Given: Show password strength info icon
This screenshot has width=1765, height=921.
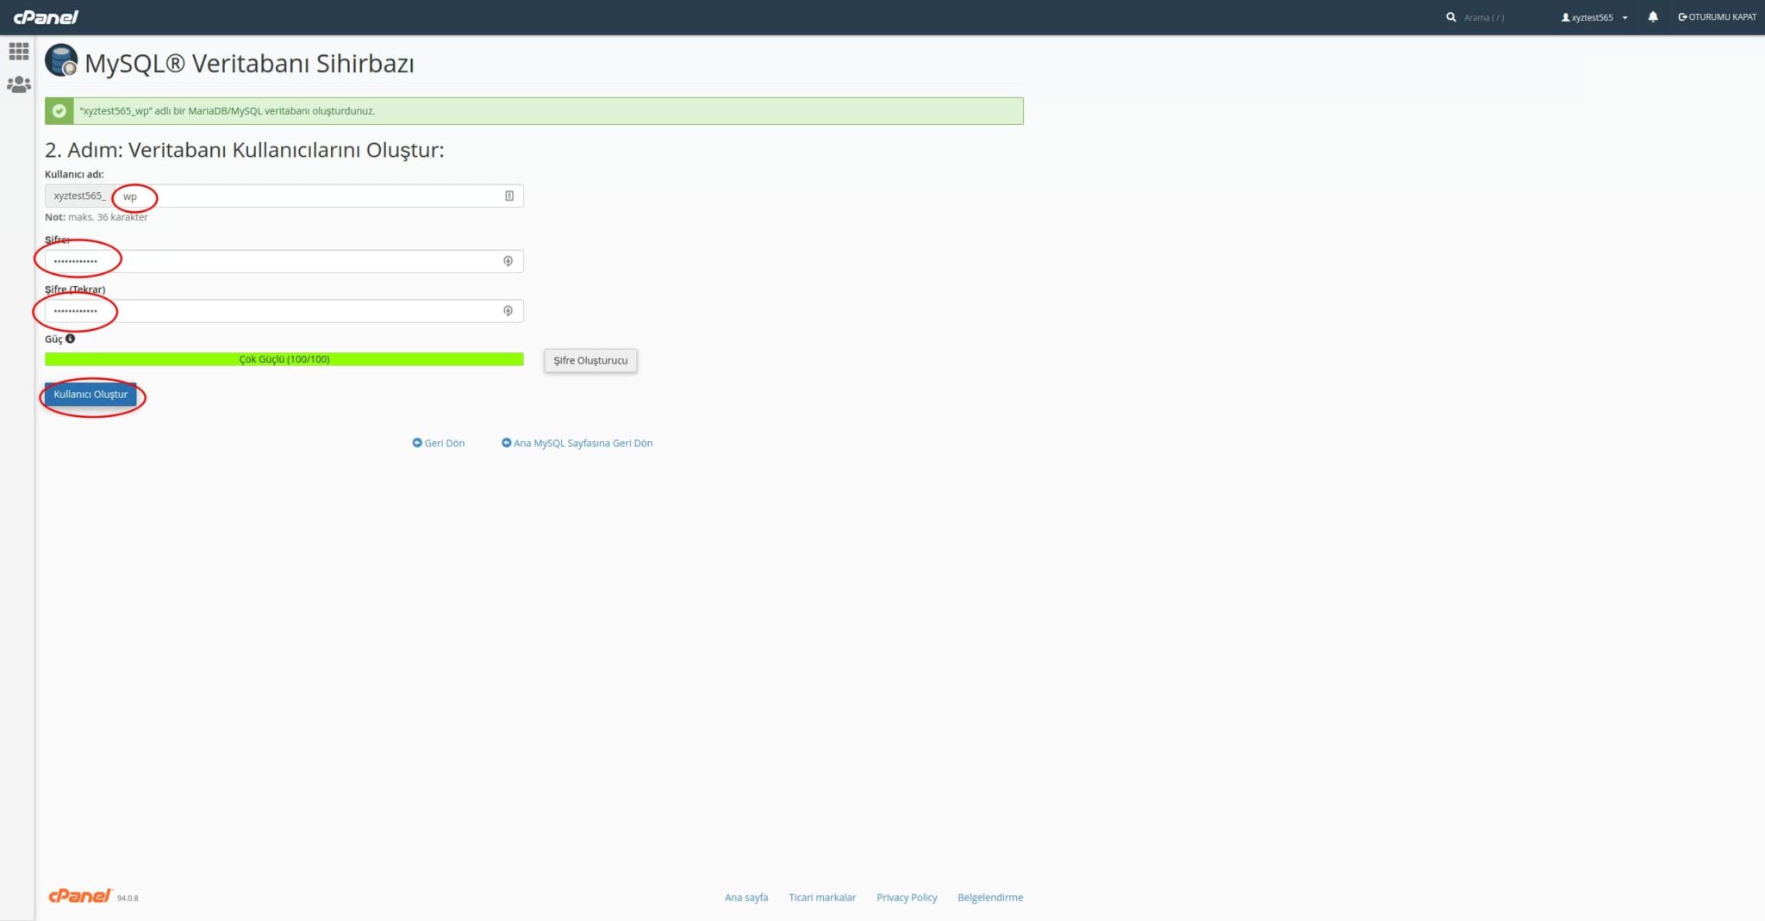Looking at the screenshot, I should click(x=71, y=339).
